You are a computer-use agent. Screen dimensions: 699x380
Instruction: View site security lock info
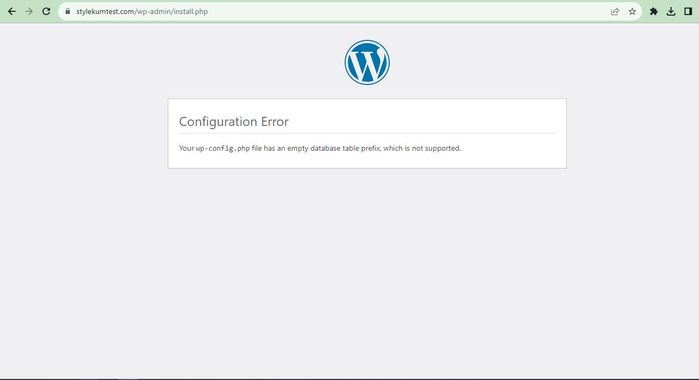click(68, 11)
